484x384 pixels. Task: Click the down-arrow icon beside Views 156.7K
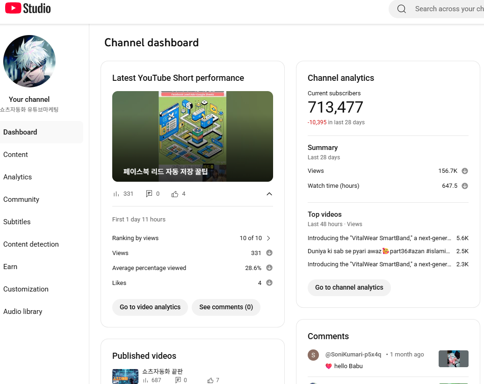pyautogui.click(x=465, y=171)
